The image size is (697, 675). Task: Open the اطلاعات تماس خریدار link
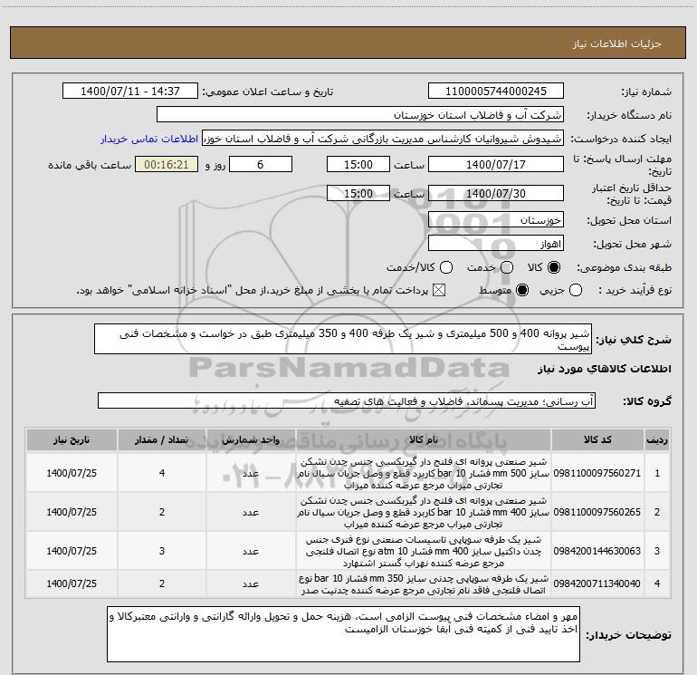[x=149, y=139]
